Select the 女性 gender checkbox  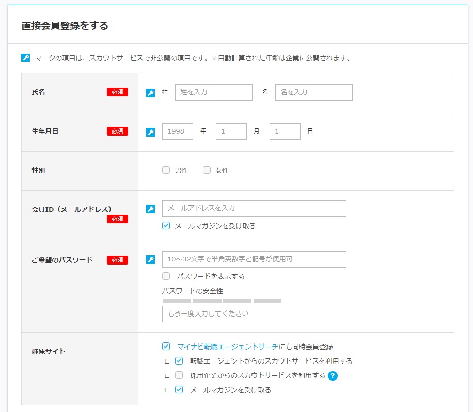pos(207,170)
